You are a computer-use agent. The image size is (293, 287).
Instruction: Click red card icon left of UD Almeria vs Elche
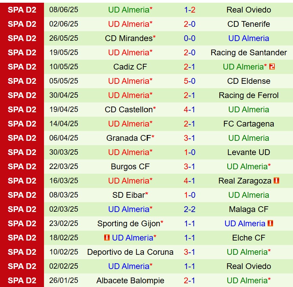point(107,237)
